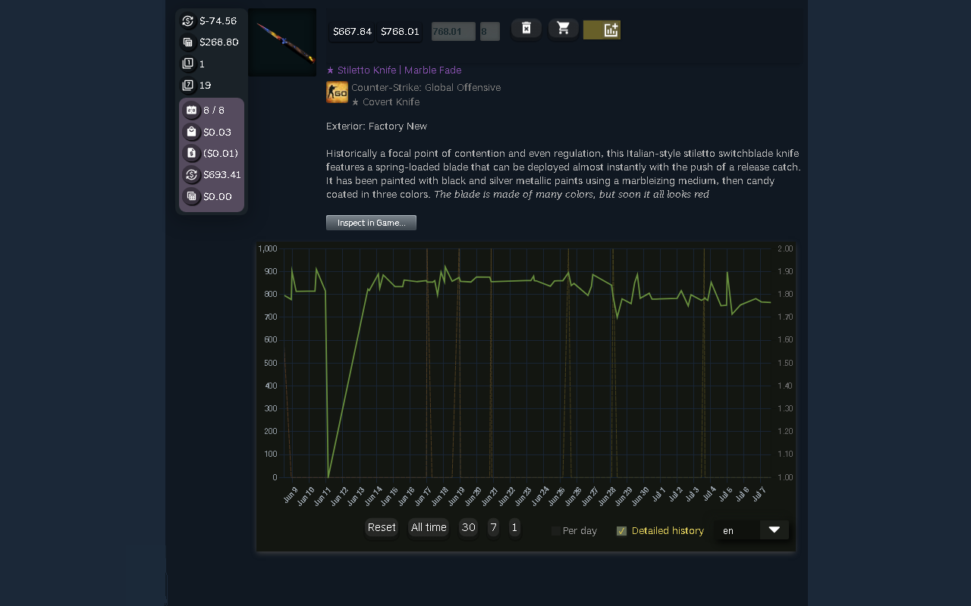Click the numbered pages icon beside 19
This screenshot has width=971, height=606.
(x=188, y=86)
